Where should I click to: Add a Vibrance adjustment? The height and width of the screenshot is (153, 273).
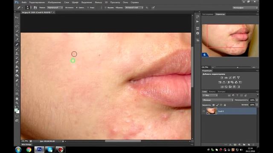pyautogui.click(x=238, y=78)
